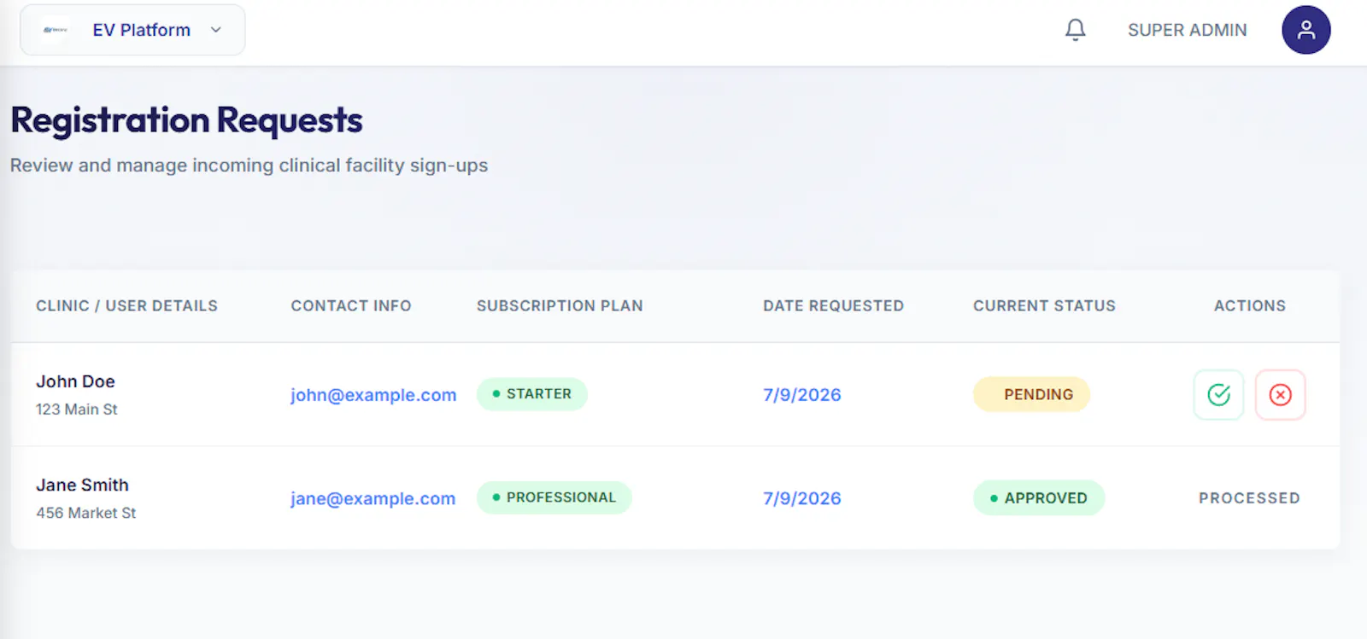The width and height of the screenshot is (1367, 639).
Task: Open the John Doe row details
Action: pyautogui.click(x=675, y=394)
